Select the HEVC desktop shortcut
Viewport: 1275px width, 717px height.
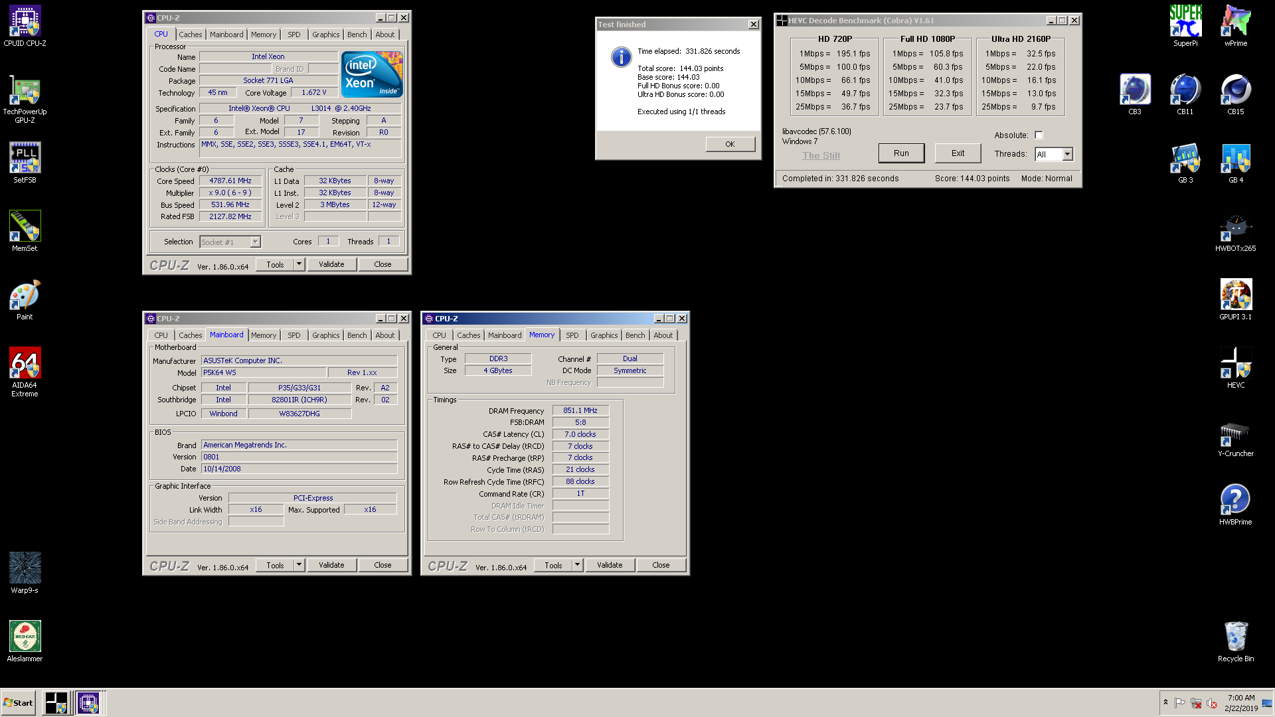pos(1236,368)
